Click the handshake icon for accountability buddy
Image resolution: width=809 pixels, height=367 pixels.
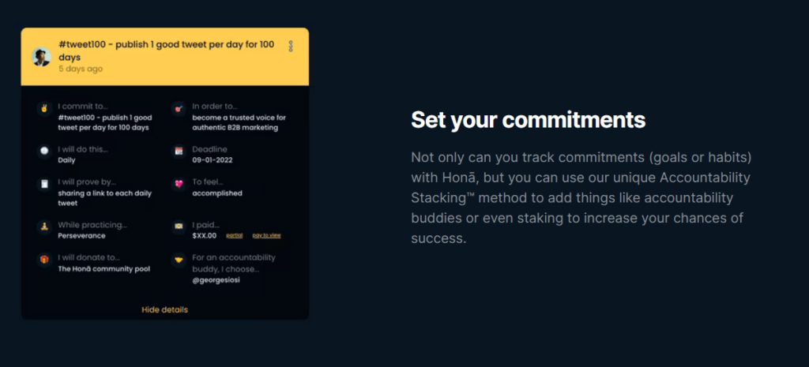click(178, 259)
